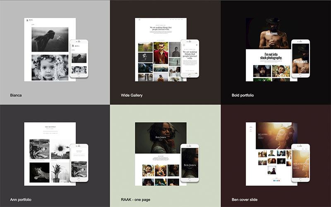Open the Ben cover slide desktop preview
The height and width of the screenshot is (207, 331).
(271, 154)
